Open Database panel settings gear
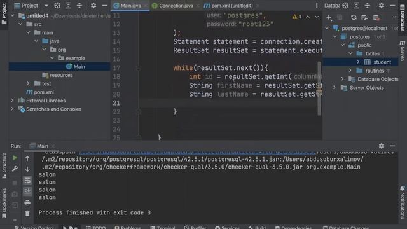 pos(382,6)
